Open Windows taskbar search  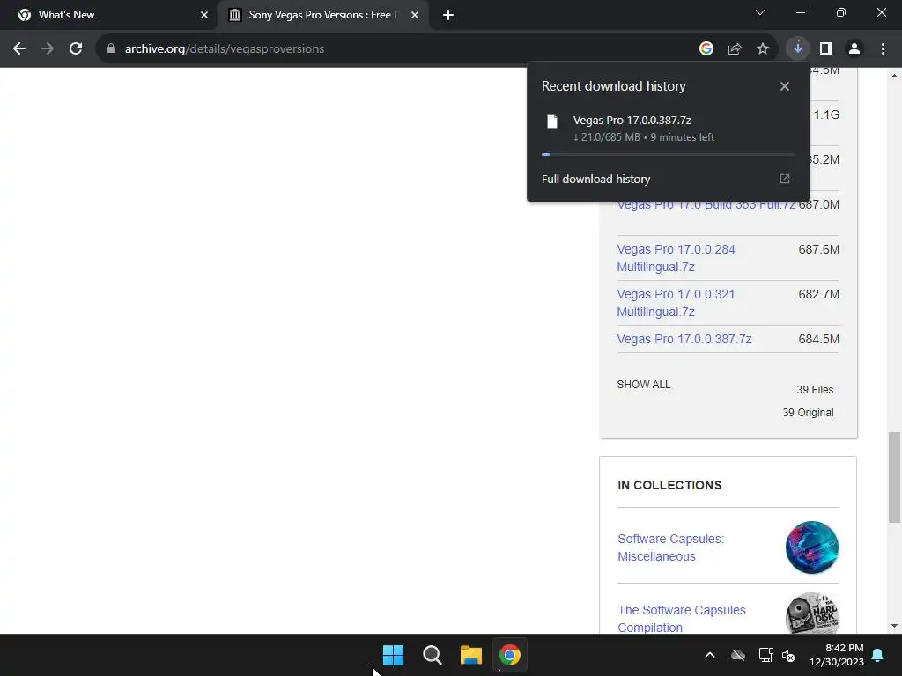pos(432,655)
